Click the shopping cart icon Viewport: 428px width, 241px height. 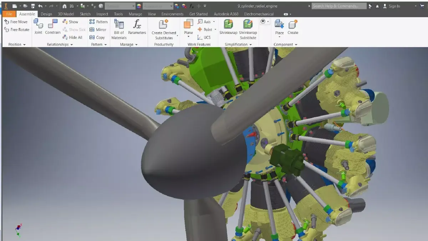[422, 6]
